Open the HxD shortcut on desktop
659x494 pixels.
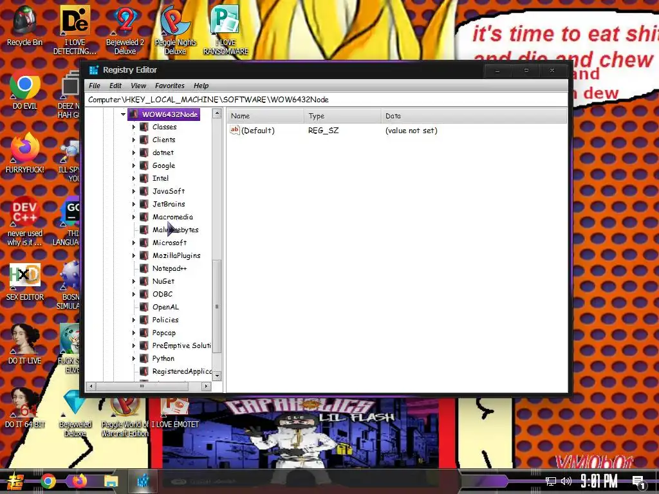25,282
